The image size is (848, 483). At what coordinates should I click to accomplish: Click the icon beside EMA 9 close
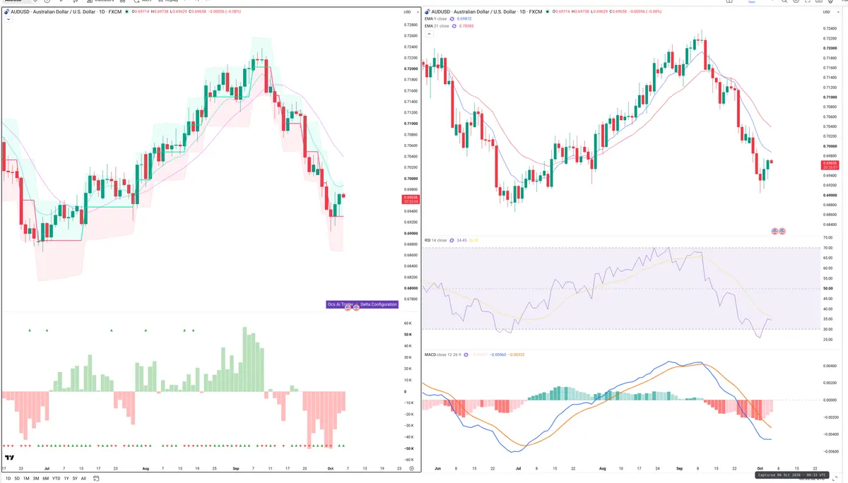point(453,18)
